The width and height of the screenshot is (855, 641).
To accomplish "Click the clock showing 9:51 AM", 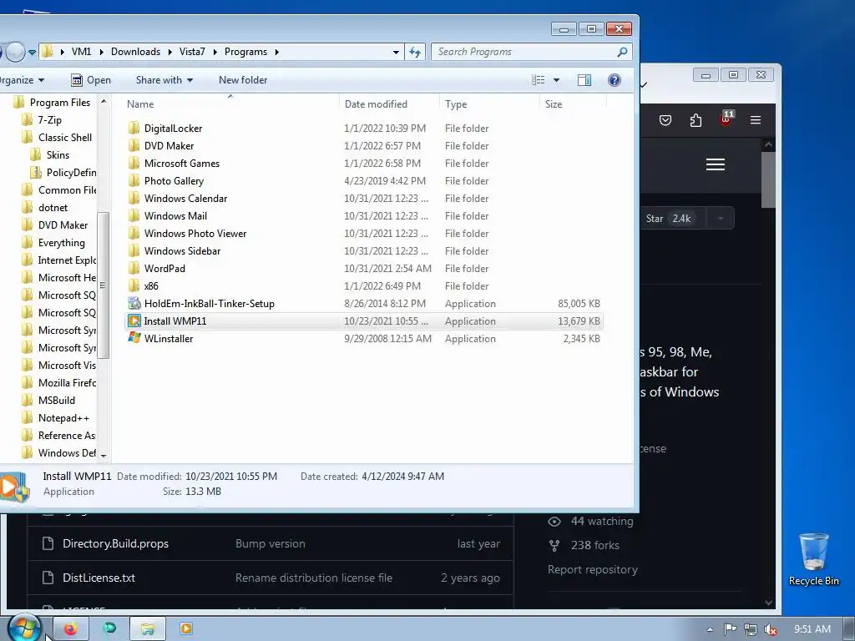I will [812, 629].
